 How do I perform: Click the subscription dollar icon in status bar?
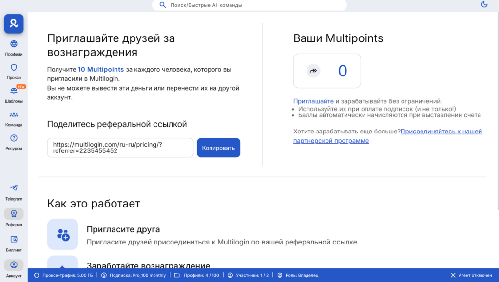[x=104, y=275]
